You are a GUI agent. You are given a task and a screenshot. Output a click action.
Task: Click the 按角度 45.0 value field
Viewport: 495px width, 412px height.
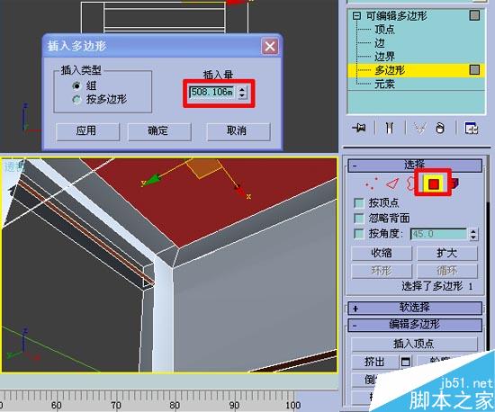439,234
